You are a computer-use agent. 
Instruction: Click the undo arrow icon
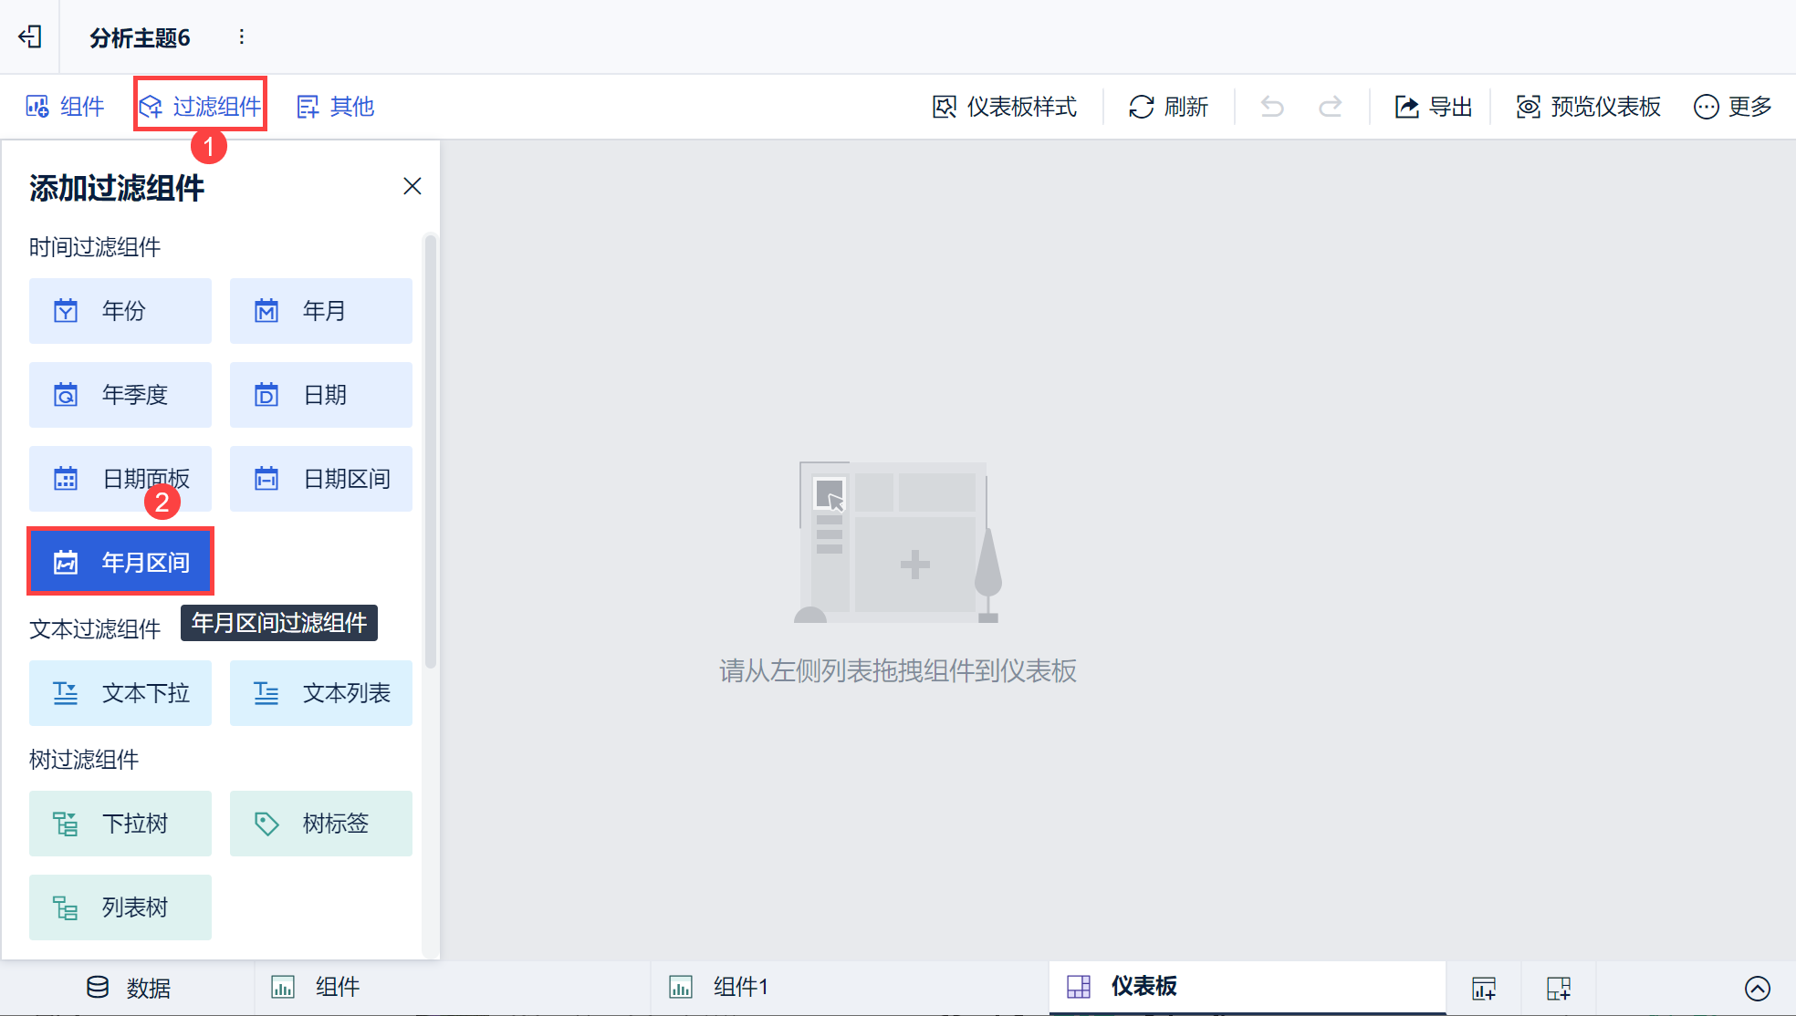(x=1272, y=107)
